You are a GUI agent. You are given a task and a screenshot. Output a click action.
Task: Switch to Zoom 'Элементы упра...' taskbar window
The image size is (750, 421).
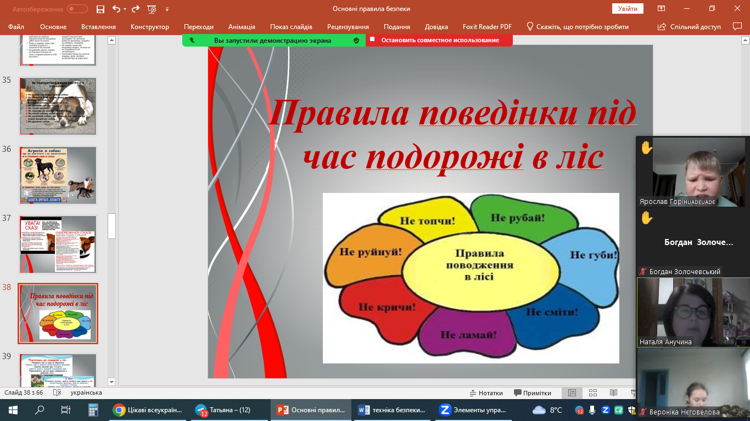coord(473,409)
